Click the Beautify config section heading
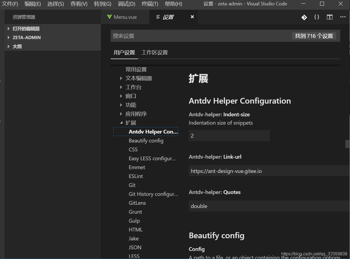The image size is (350, 259). (x=216, y=236)
